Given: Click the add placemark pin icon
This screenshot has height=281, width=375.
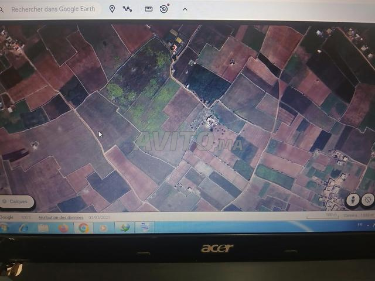Looking at the screenshot, I should click(x=112, y=9).
